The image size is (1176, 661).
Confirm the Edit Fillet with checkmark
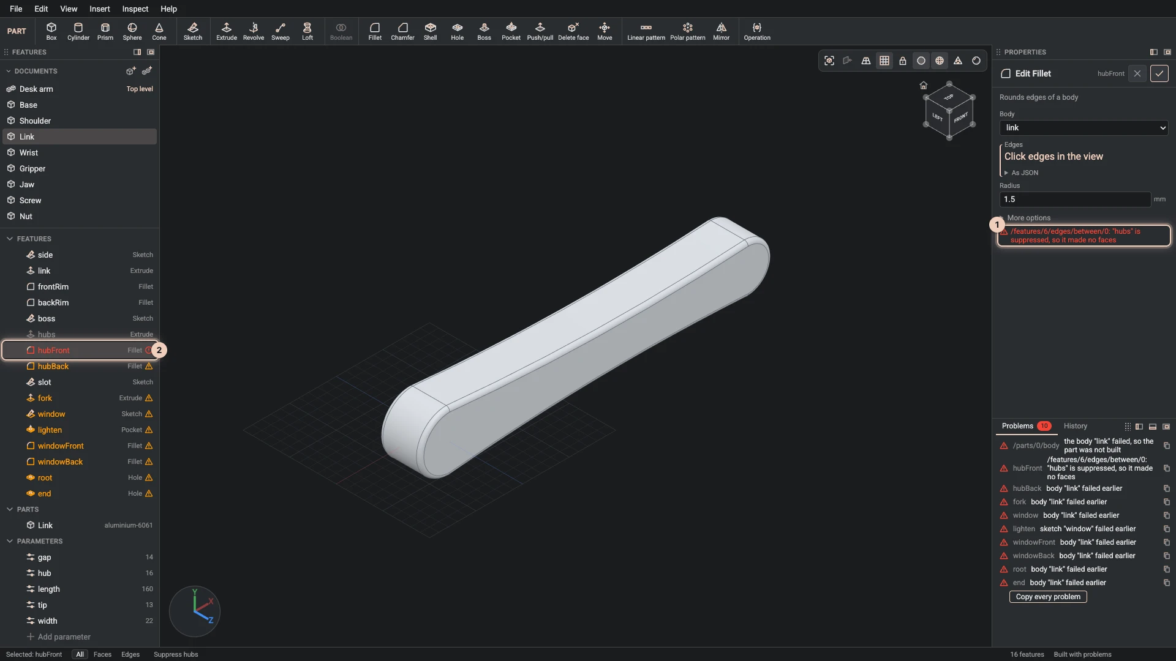tap(1159, 73)
